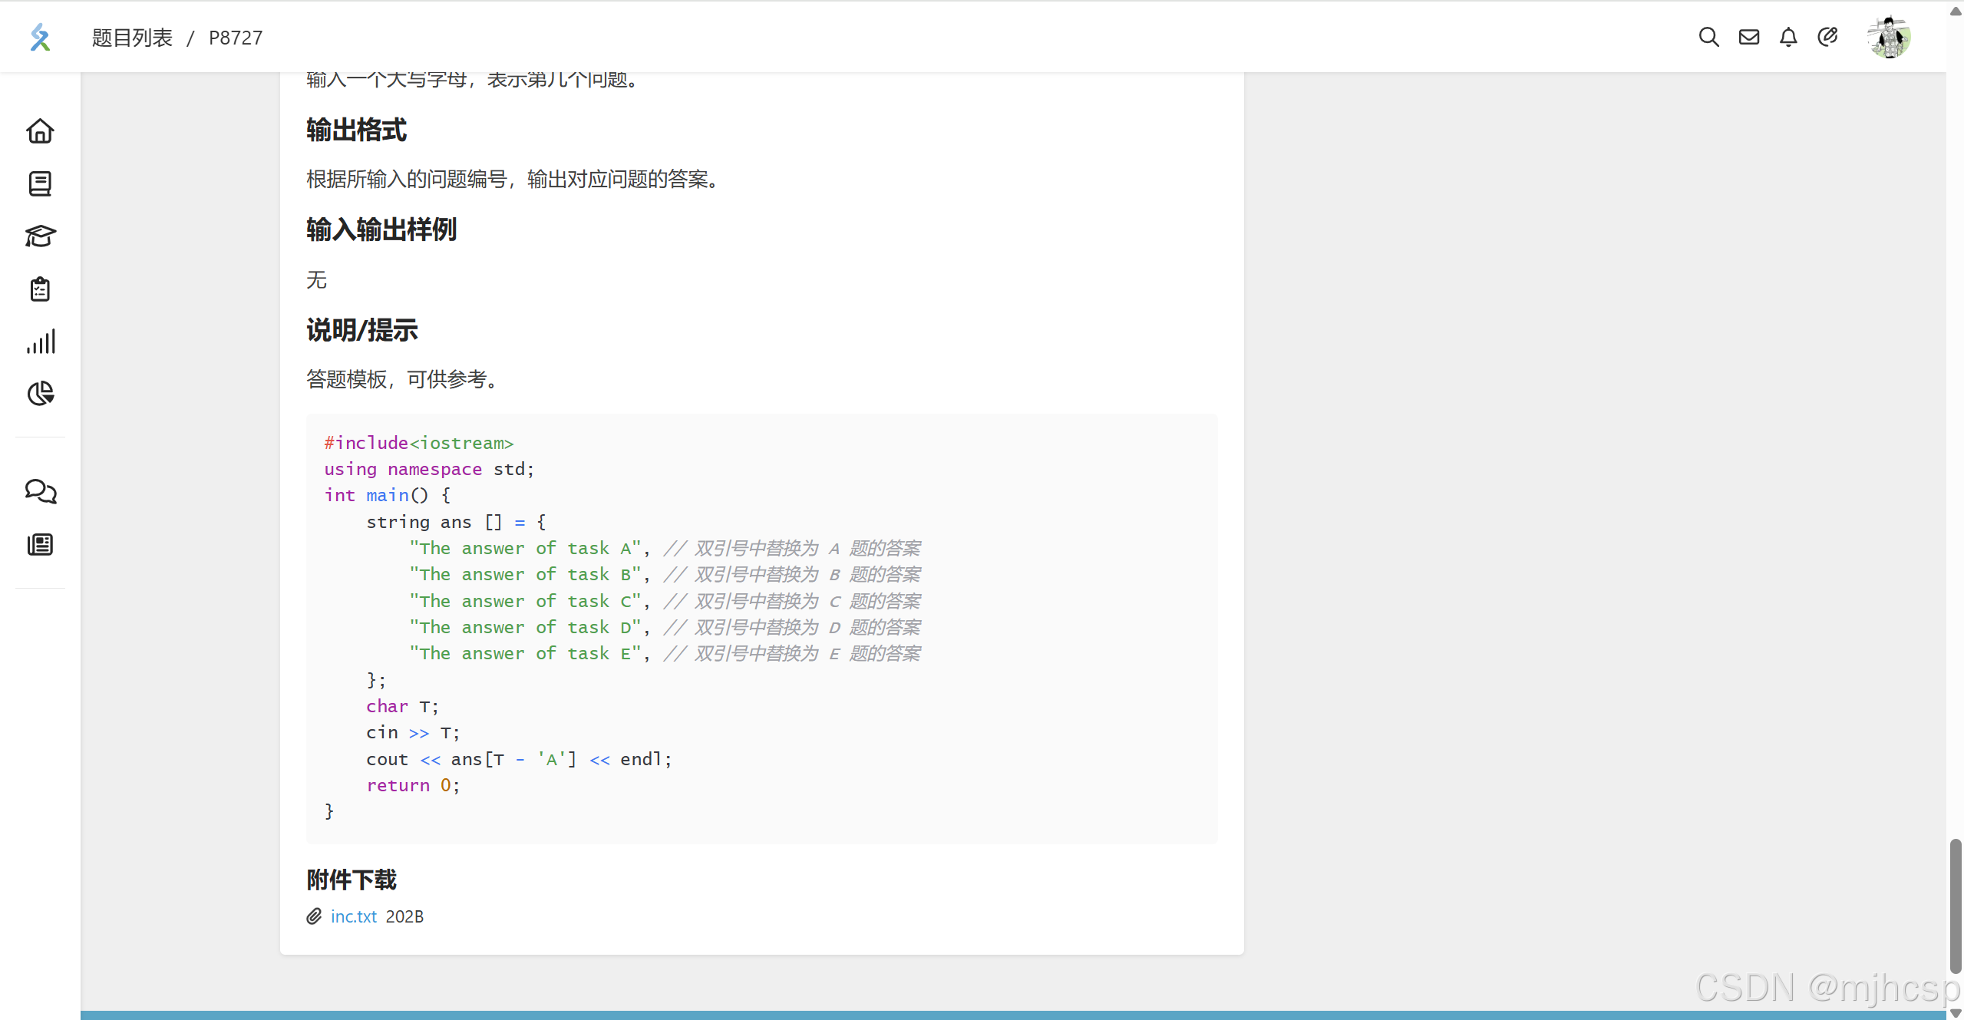
Task: Open the pie chart statistics icon
Action: [40, 394]
